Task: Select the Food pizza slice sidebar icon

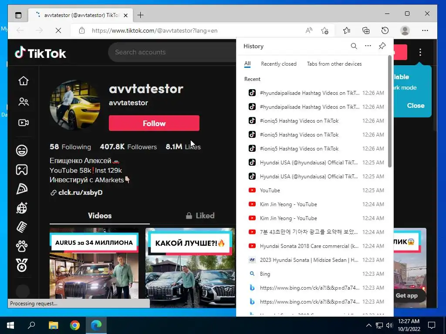Action: click(22, 189)
